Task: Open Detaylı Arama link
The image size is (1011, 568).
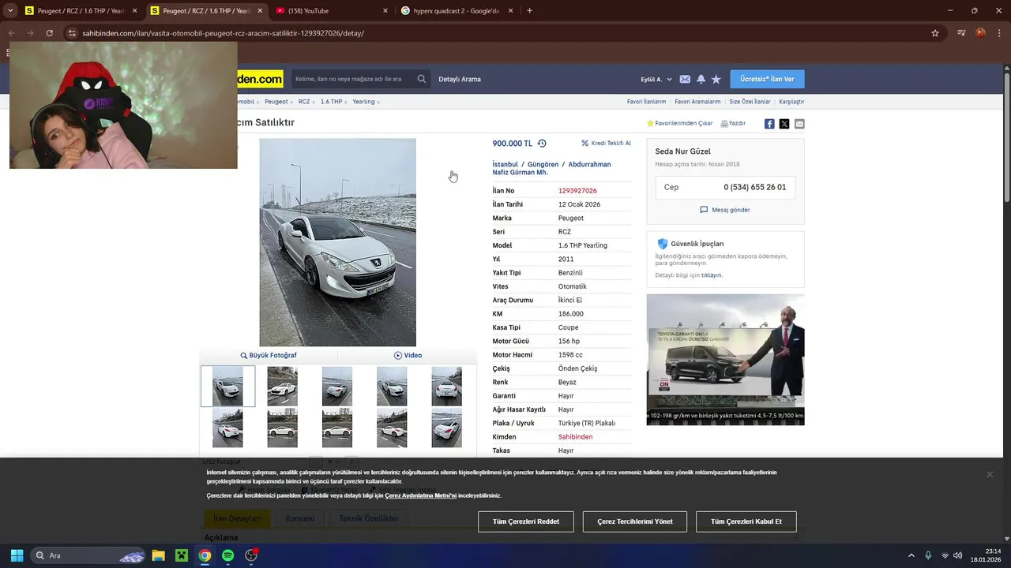Action: coord(460,79)
